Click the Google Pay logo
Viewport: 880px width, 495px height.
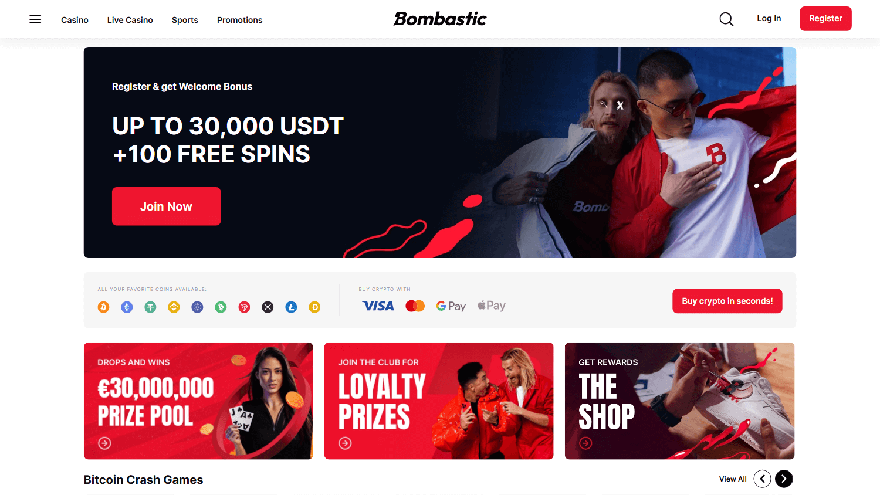451,306
